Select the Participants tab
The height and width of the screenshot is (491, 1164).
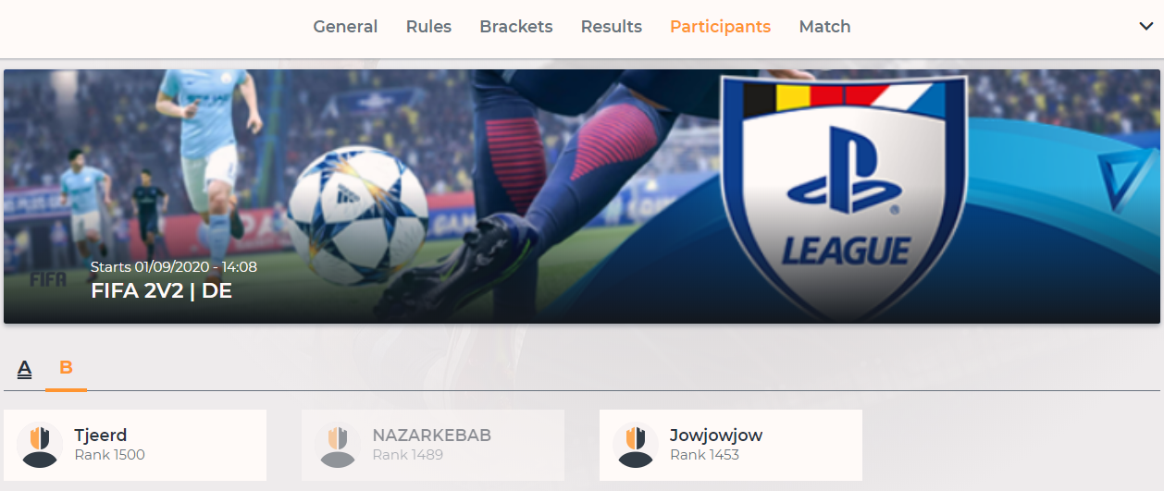[x=720, y=27]
